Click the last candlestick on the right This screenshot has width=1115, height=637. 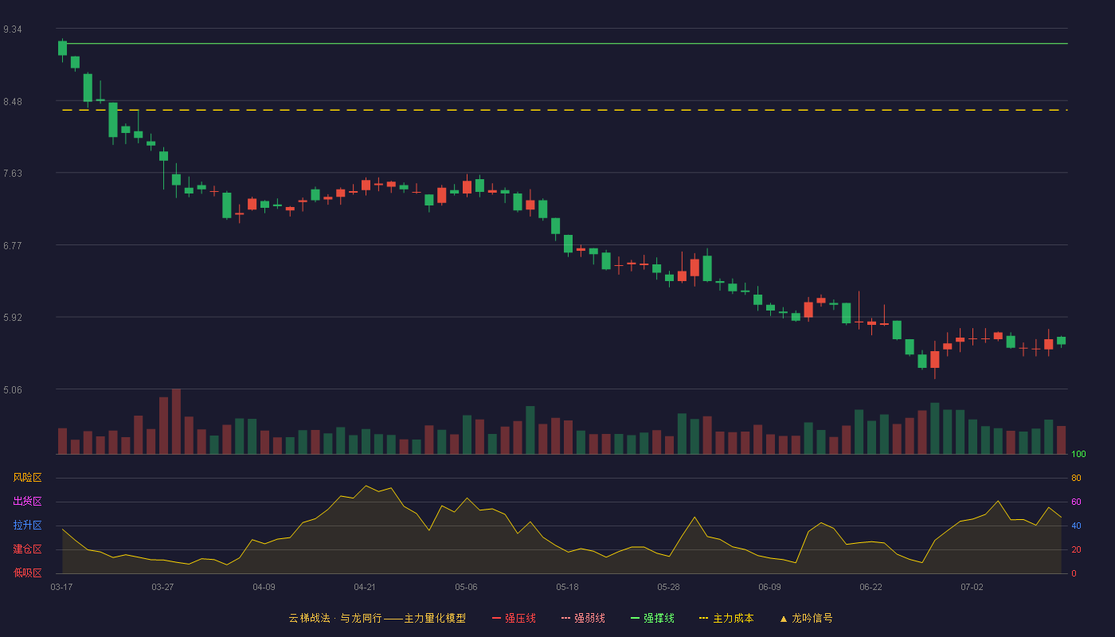pyautogui.click(x=1061, y=341)
